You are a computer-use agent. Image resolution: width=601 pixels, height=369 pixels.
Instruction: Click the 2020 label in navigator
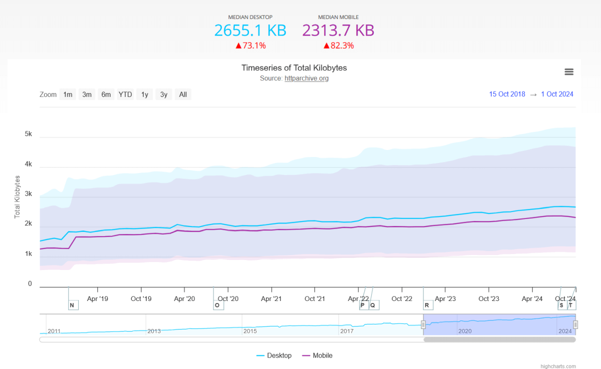point(465,331)
